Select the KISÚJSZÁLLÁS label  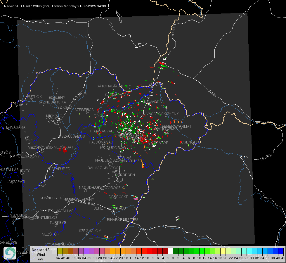(61, 211)
